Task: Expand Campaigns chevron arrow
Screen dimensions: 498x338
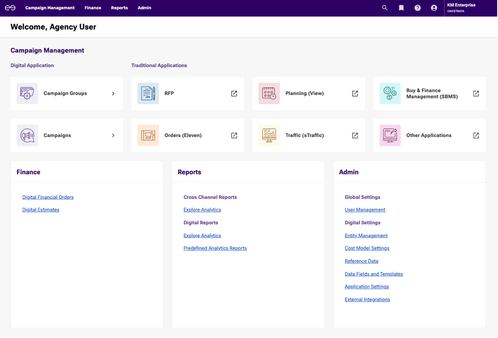Action: [x=113, y=135]
